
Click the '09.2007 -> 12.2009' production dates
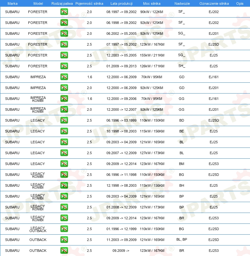[121, 153]
